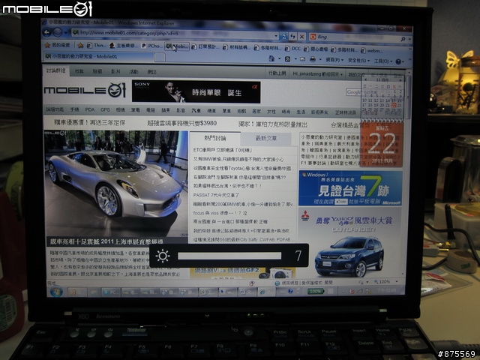Click the calendar gadget showing 22
The height and width of the screenshot is (360, 480).
pos(382,143)
